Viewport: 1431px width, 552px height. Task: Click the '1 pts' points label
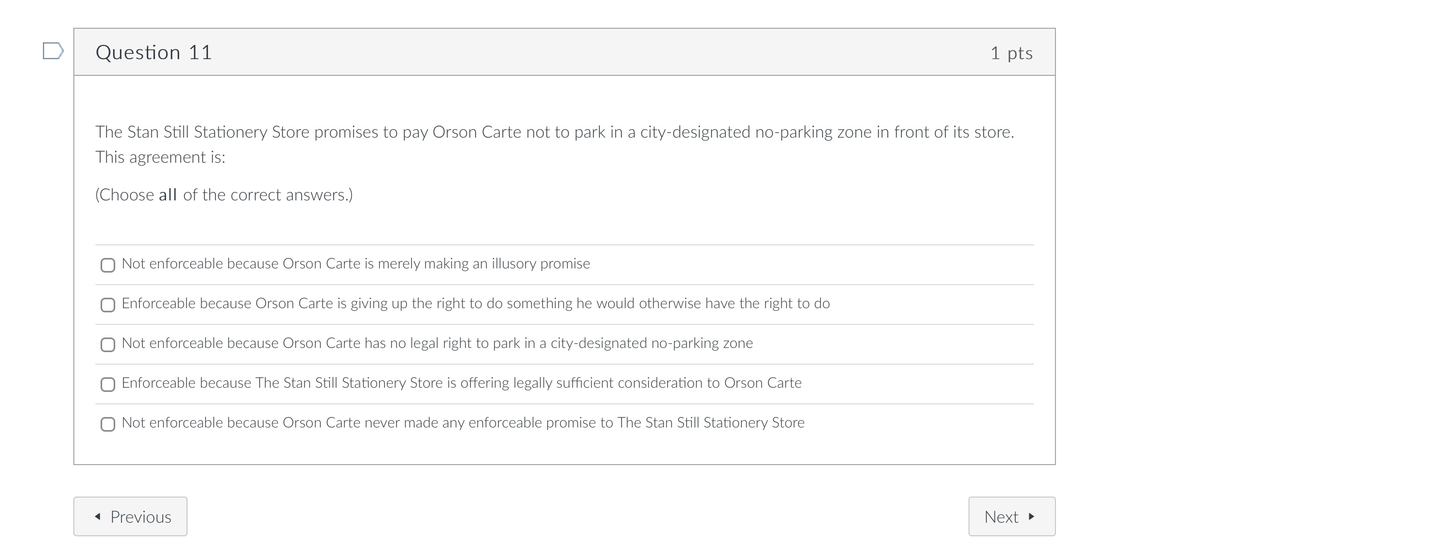pos(1011,53)
